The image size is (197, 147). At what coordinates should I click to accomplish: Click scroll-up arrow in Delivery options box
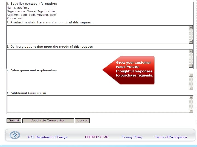(x=191, y=51)
